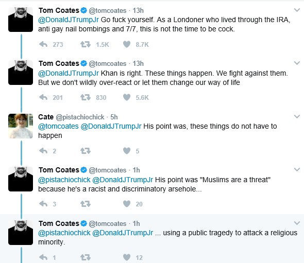
Task: Like the tweet with 12 likes
Action: coord(127,257)
